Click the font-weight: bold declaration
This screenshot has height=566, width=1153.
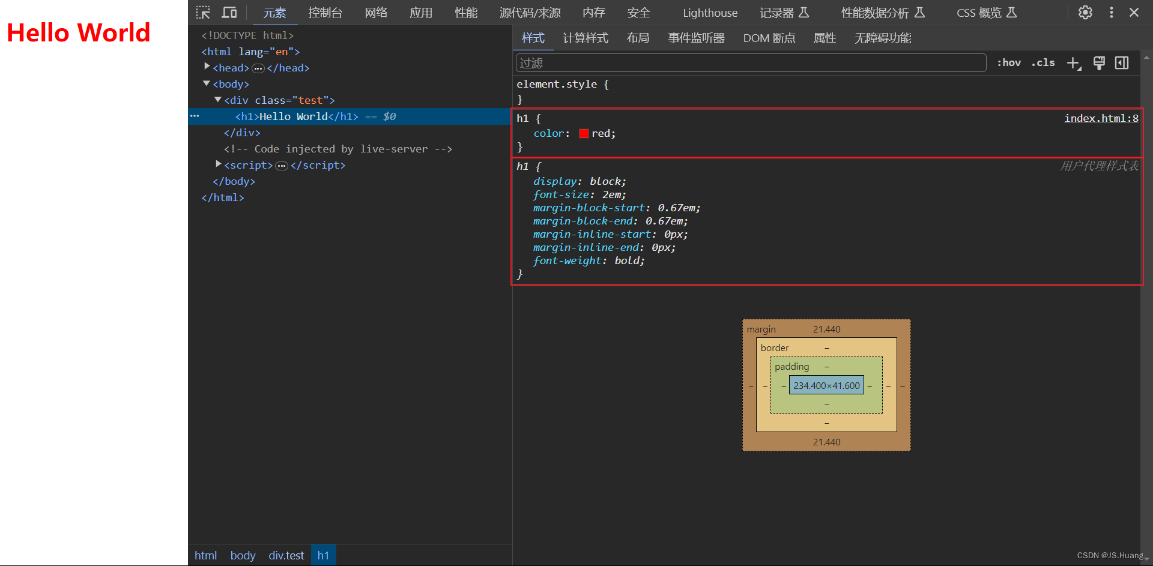point(589,260)
